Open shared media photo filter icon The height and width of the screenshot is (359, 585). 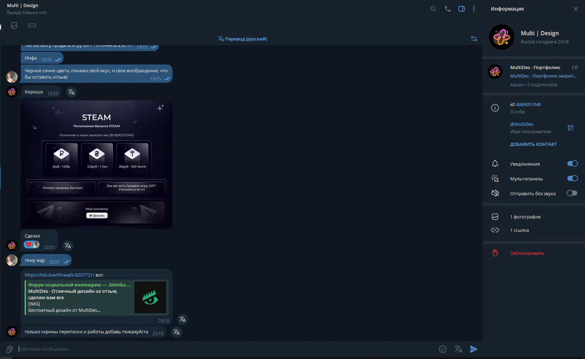pyautogui.click(x=14, y=25)
